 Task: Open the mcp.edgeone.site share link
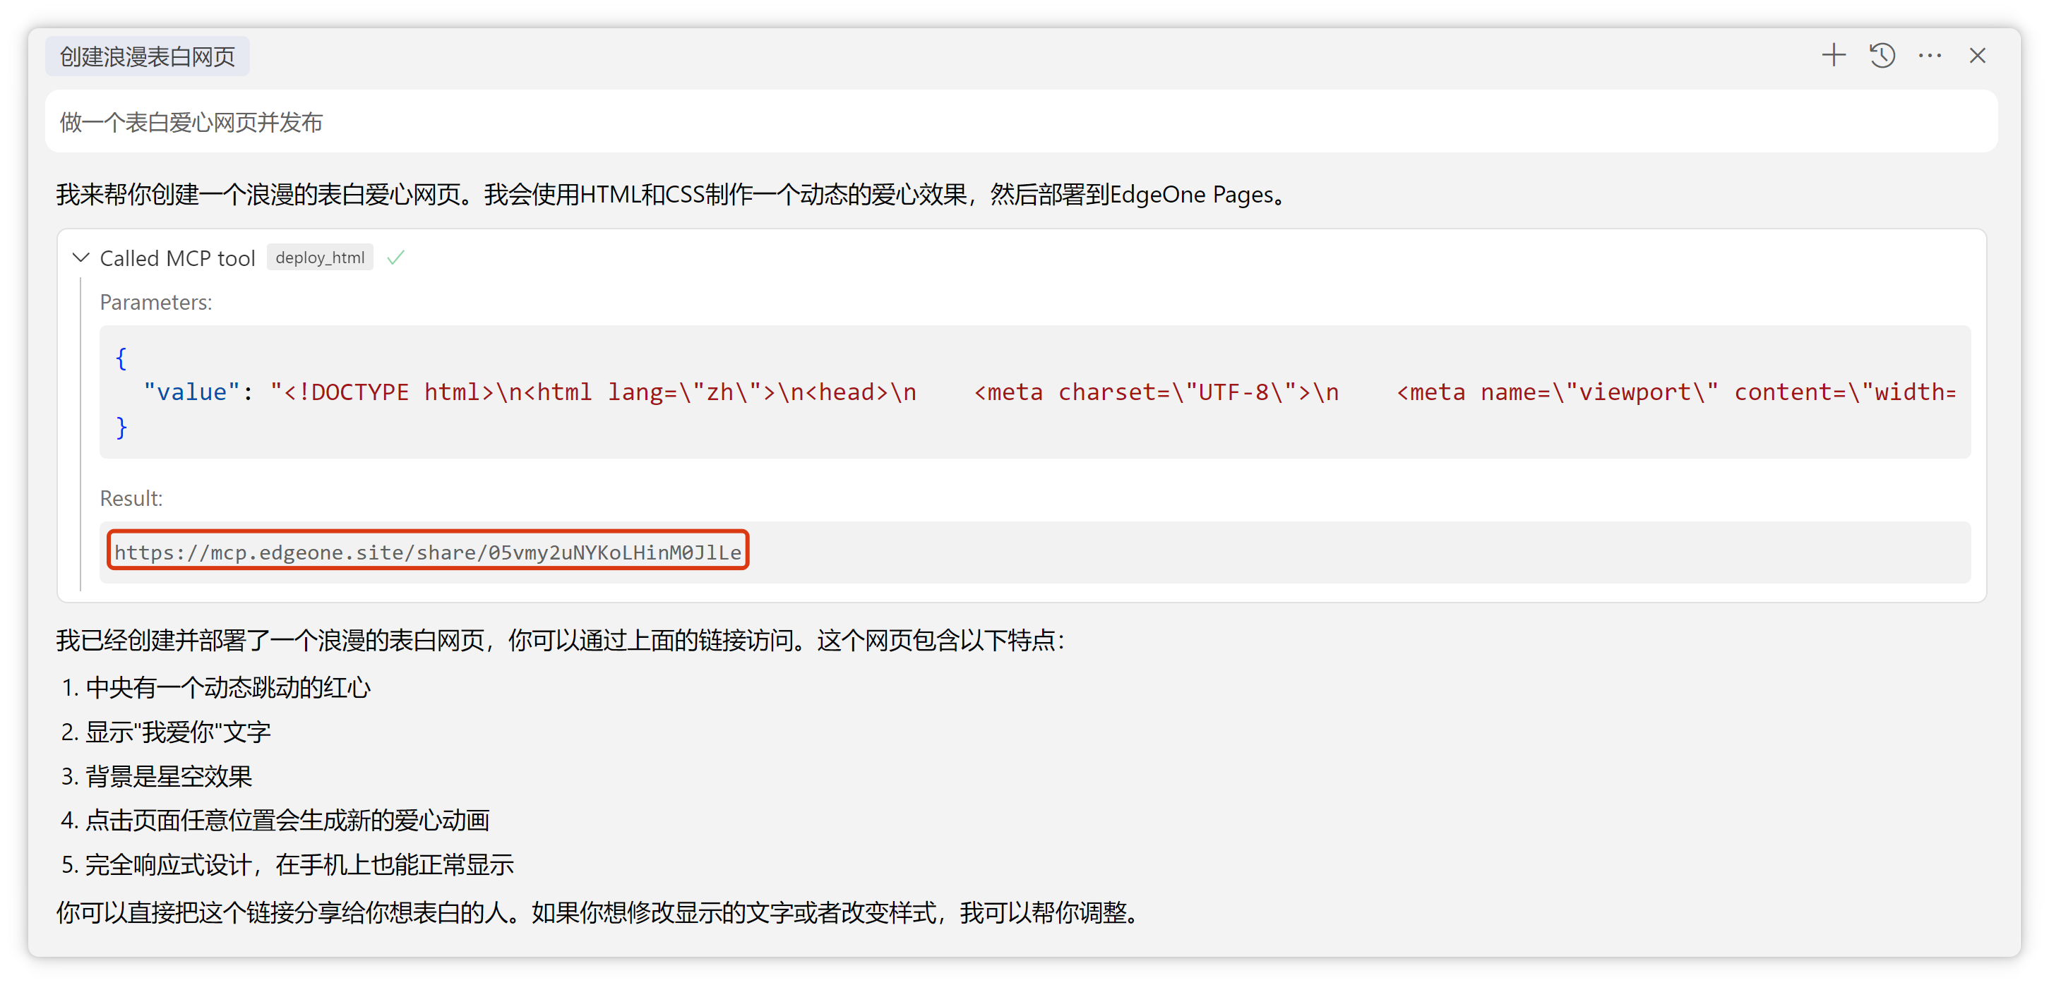428,552
